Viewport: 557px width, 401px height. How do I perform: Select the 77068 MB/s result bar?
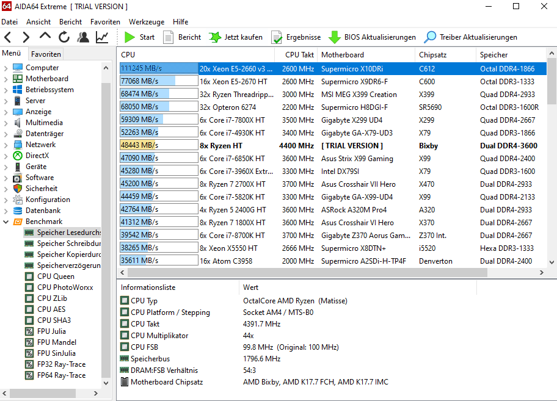tap(159, 81)
